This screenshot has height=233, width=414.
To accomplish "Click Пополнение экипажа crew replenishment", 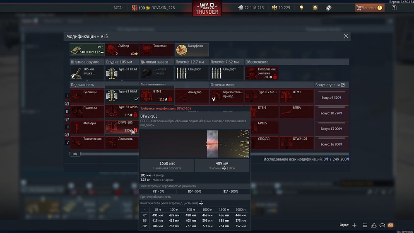I will coord(261,73).
